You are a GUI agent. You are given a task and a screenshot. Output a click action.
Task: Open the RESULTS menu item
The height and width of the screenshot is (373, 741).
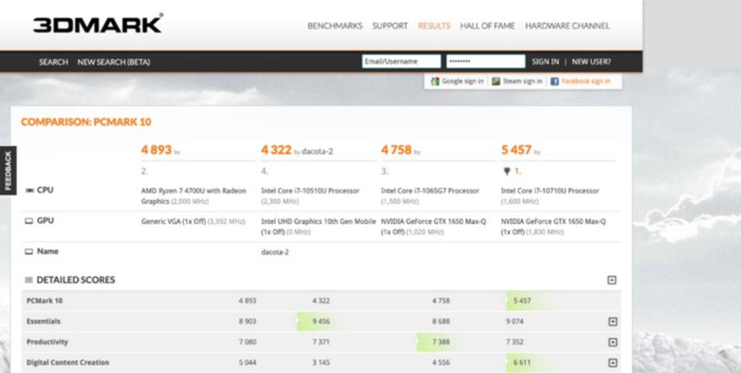(x=434, y=26)
